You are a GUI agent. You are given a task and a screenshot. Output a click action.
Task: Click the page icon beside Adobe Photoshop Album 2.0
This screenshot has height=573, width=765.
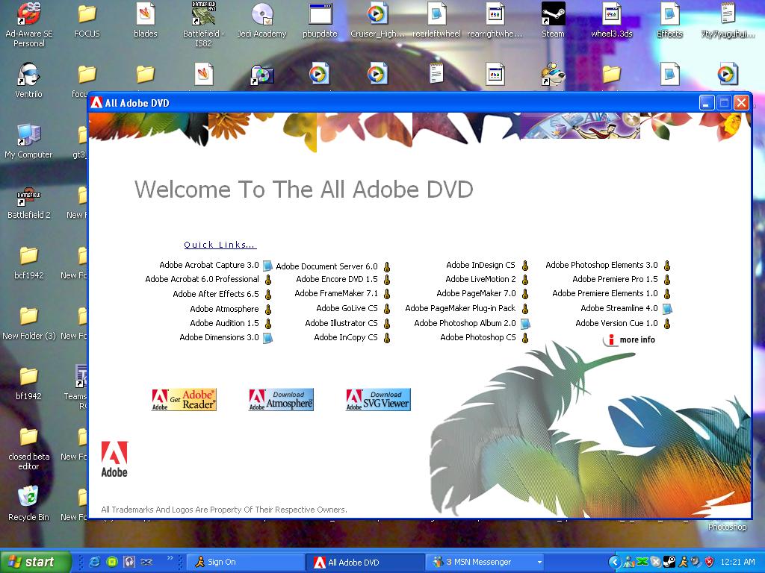(x=525, y=324)
